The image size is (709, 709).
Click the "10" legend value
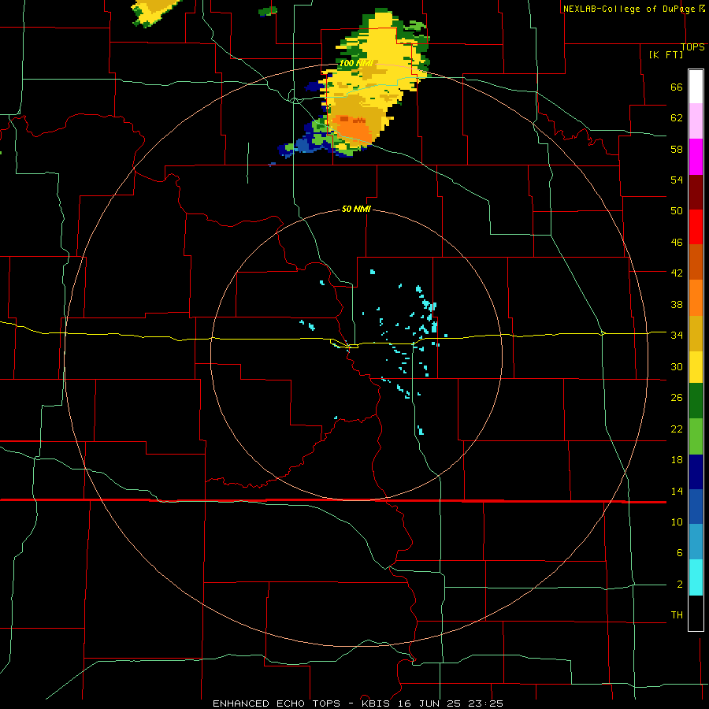[x=677, y=522]
